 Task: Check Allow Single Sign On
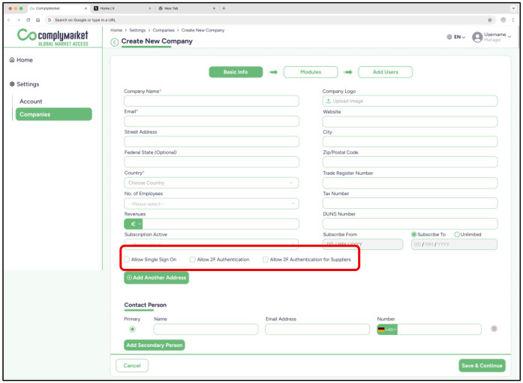pos(127,259)
